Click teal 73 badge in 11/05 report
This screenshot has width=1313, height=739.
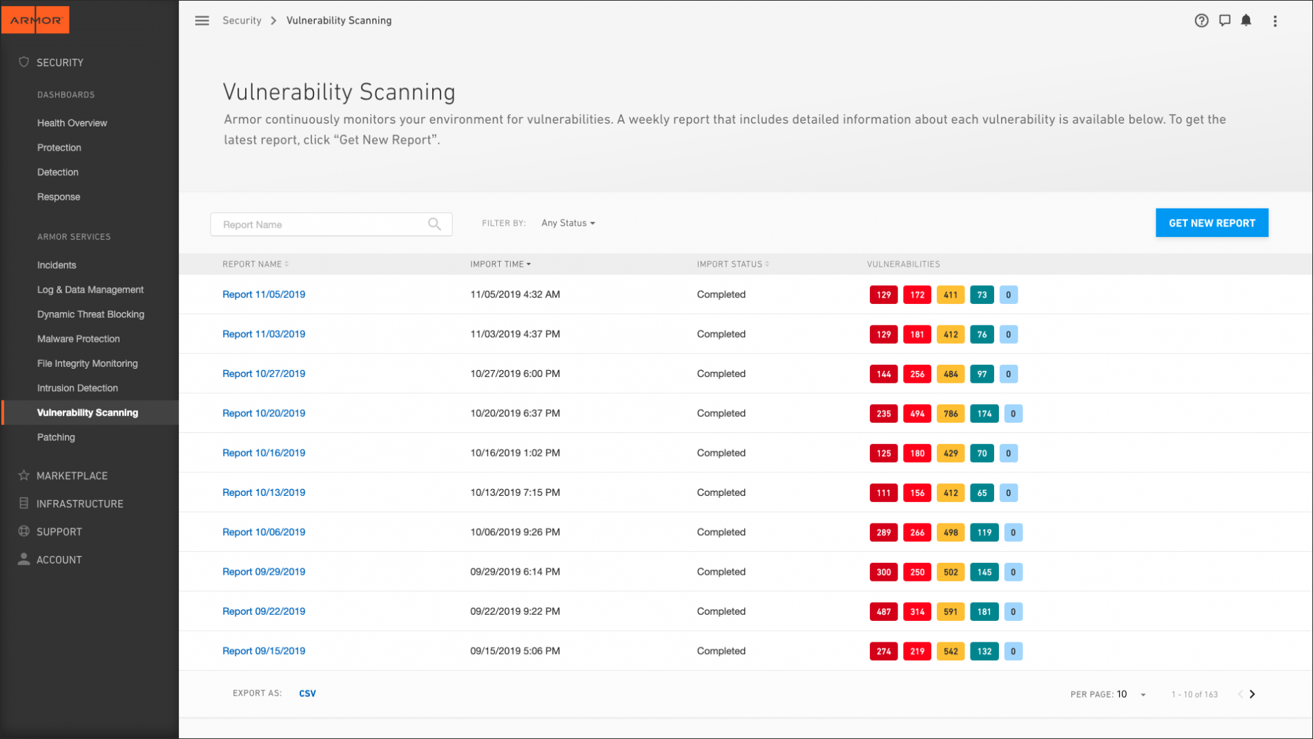(x=982, y=295)
